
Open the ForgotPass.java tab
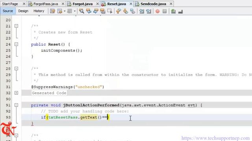coord(46,4)
